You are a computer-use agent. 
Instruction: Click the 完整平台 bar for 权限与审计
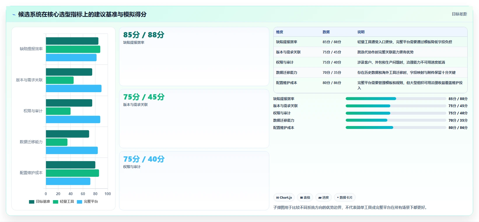point(73,120)
